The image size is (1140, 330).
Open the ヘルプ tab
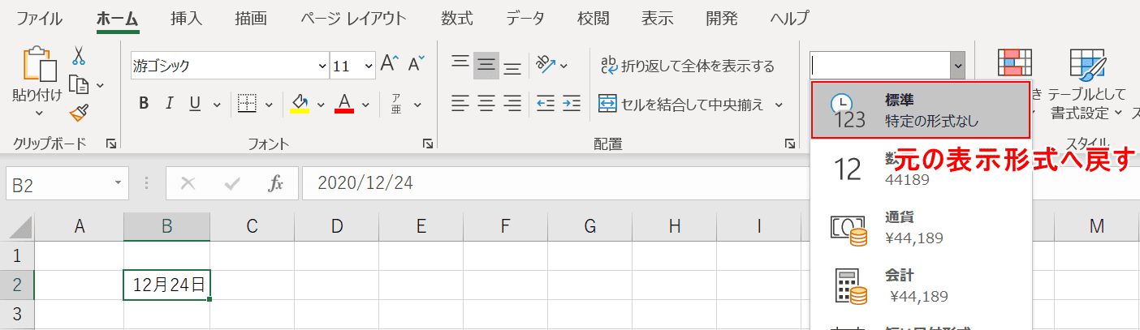pyautogui.click(x=789, y=18)
